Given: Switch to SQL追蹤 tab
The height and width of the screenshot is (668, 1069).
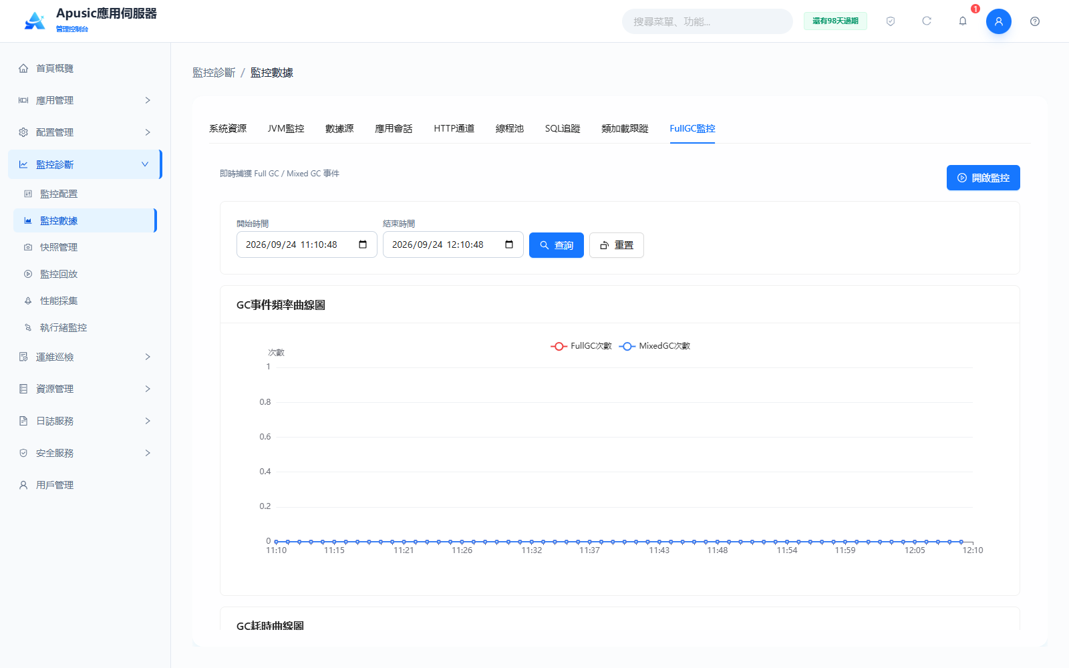Looking at the screenshot, I should (x=563, y=128).
